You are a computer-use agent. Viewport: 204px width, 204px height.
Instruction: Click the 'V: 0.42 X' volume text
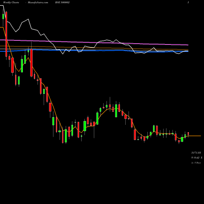[197, 158]
